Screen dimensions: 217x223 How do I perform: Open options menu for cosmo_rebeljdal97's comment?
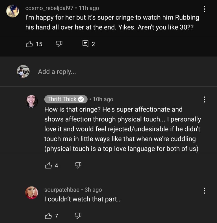coord(204,9)
